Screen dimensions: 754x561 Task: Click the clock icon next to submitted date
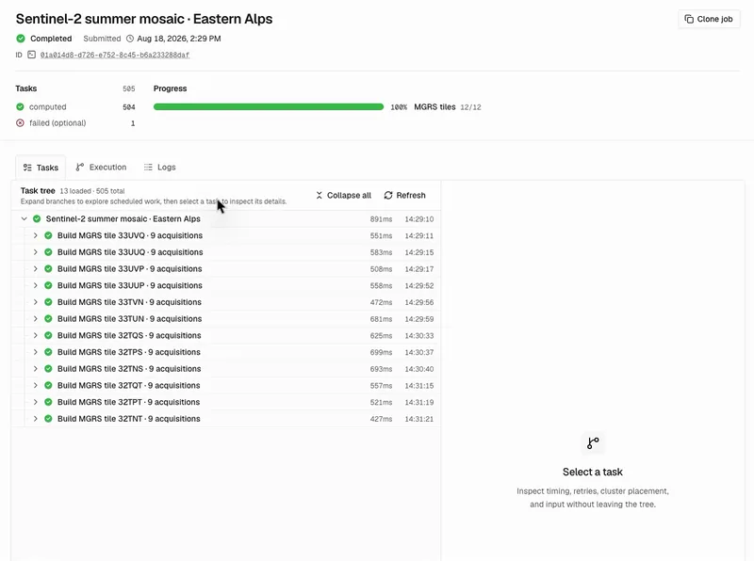tap(130, 39)
